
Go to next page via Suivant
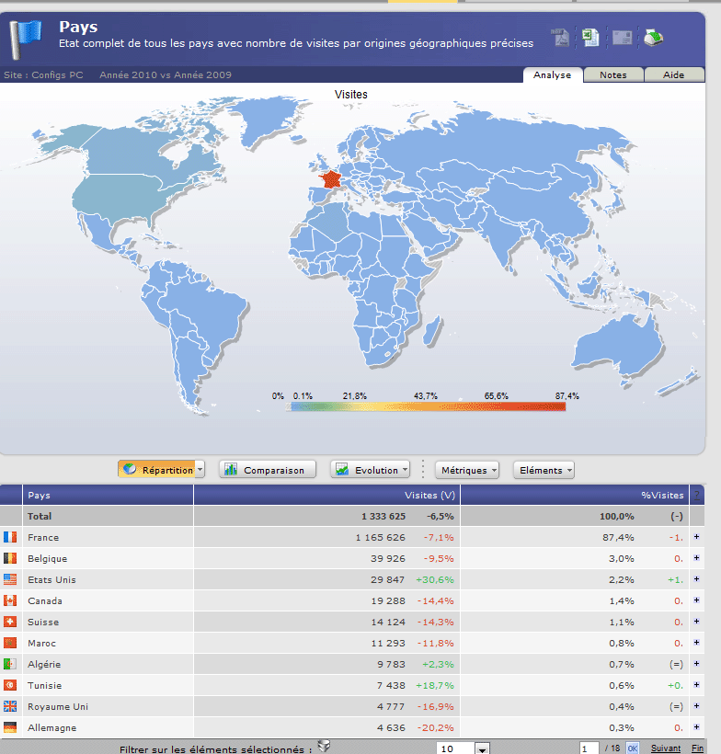[x=666, y=748]
